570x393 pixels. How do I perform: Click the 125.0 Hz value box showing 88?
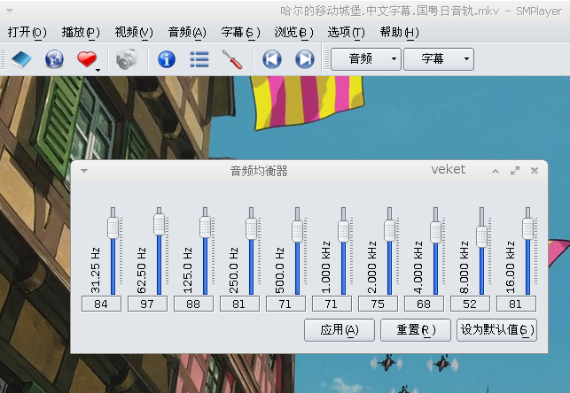click(194, 304)
